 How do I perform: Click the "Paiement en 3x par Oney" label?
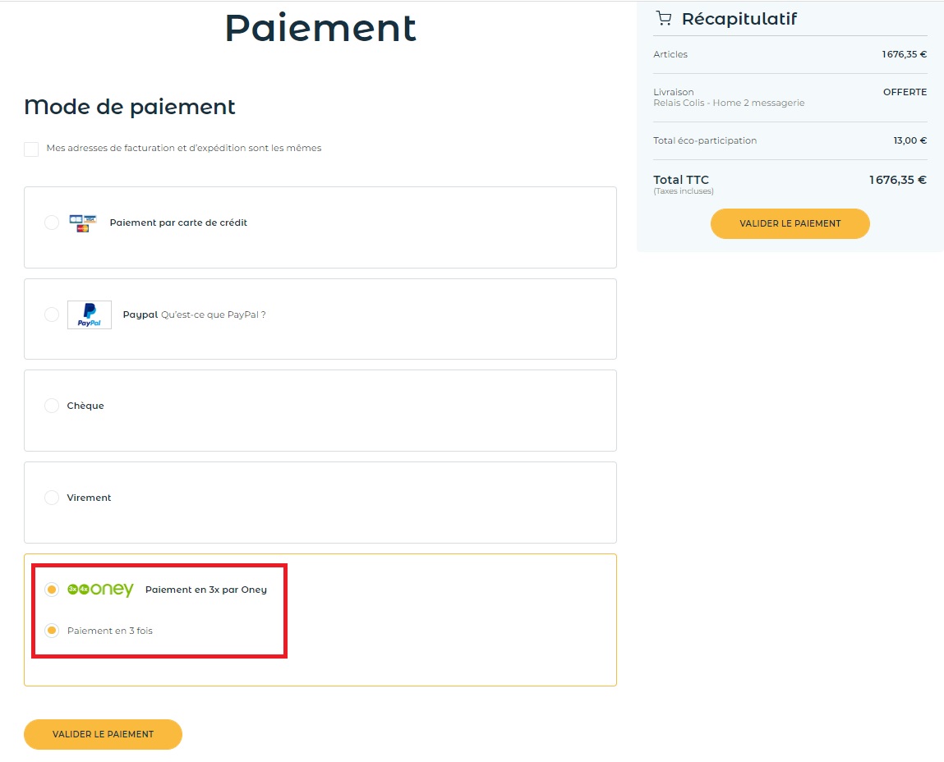coord(206,590)
